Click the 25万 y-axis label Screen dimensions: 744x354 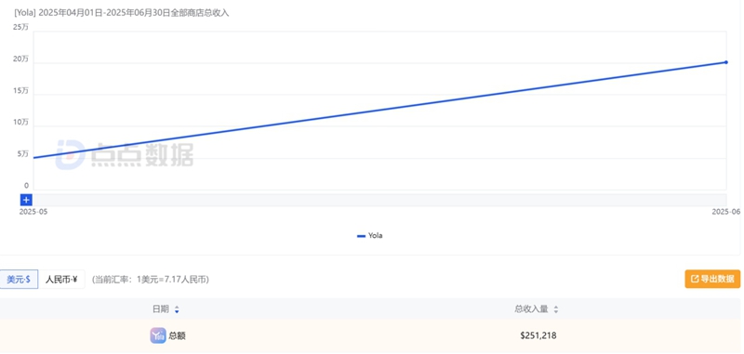pyautogui.click(x=20, y=28)
